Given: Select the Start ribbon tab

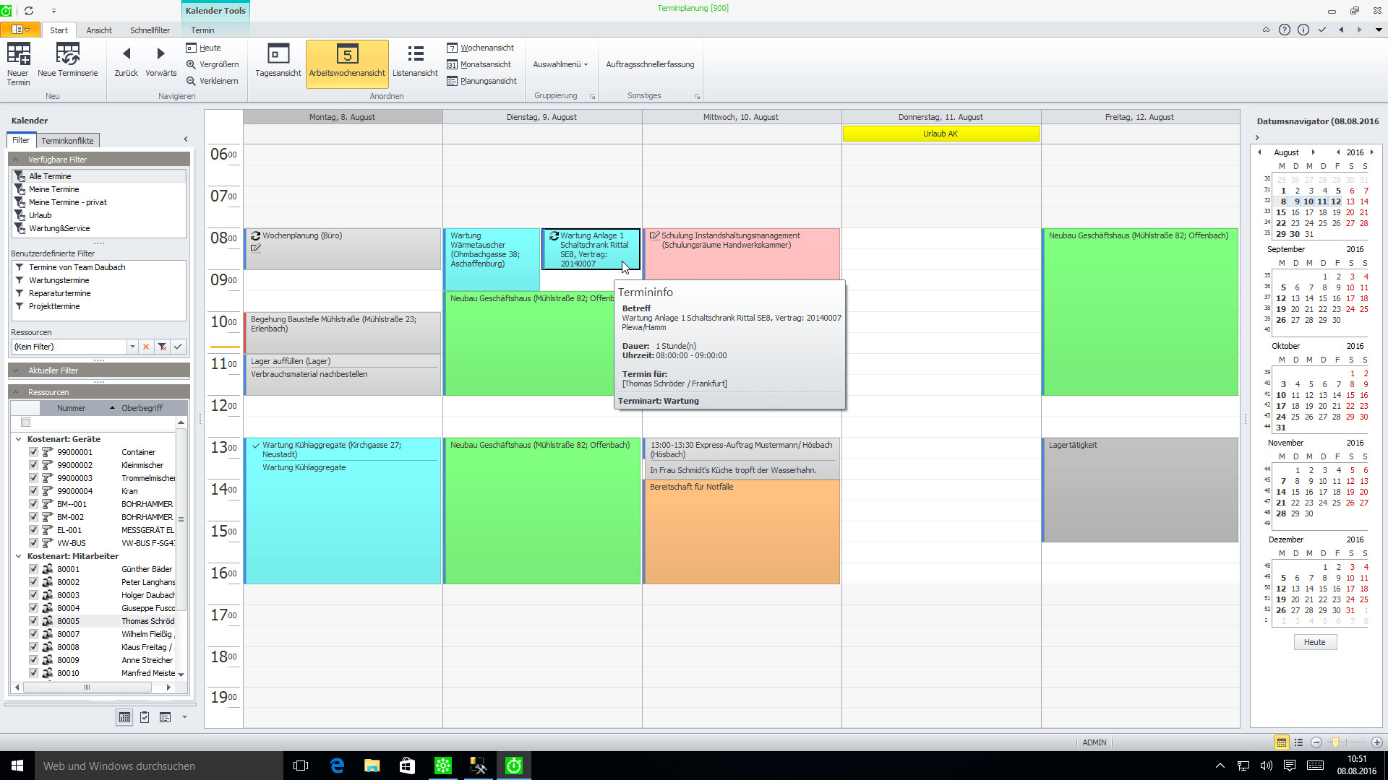Looking at the screenshot, I should tap(59, 30).
